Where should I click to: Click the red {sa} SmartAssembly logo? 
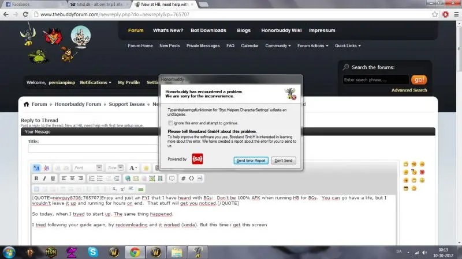[198, 159]
